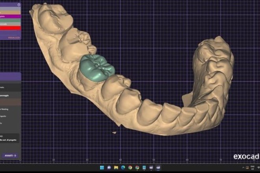This screenshot has height=173, width=260.
Task: Select the magenta color row in the visibility panel
Action: click(x=10, y=17)
